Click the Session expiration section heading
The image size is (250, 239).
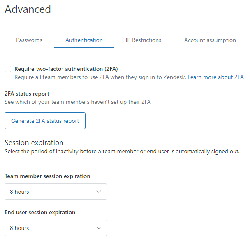point(34,143)
